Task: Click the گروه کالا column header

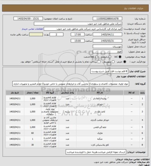Action: [50, 93]
